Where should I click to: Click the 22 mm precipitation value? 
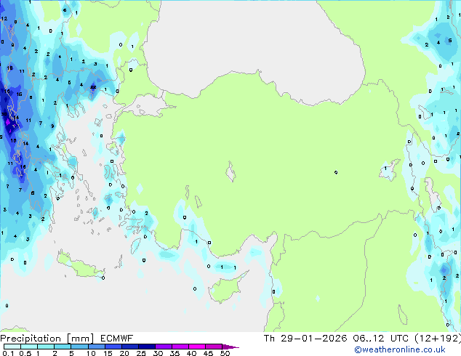92,87
